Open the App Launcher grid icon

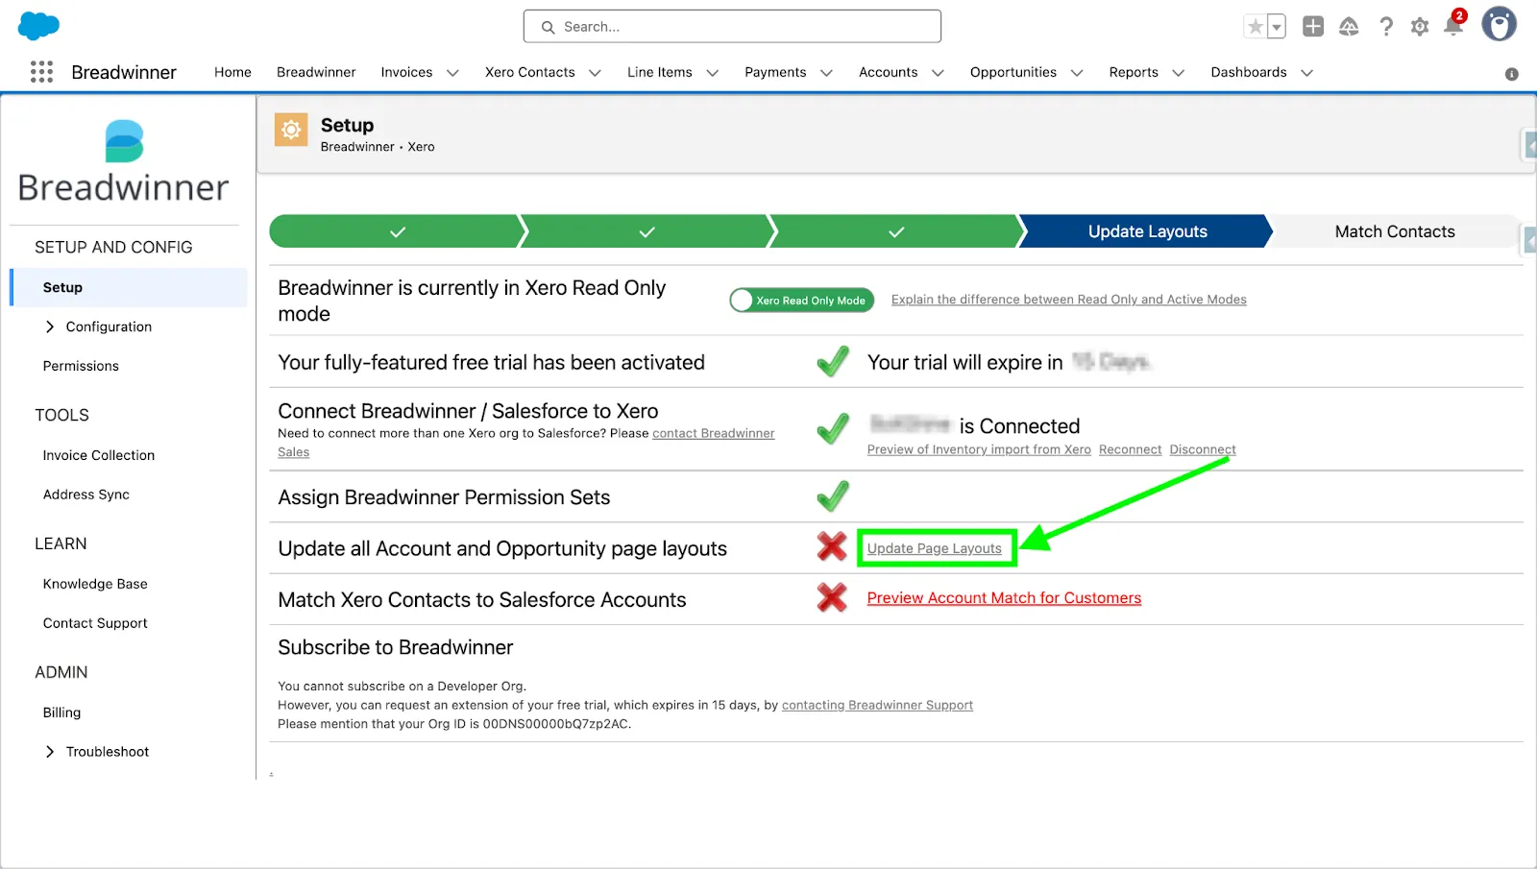[41, 72]
